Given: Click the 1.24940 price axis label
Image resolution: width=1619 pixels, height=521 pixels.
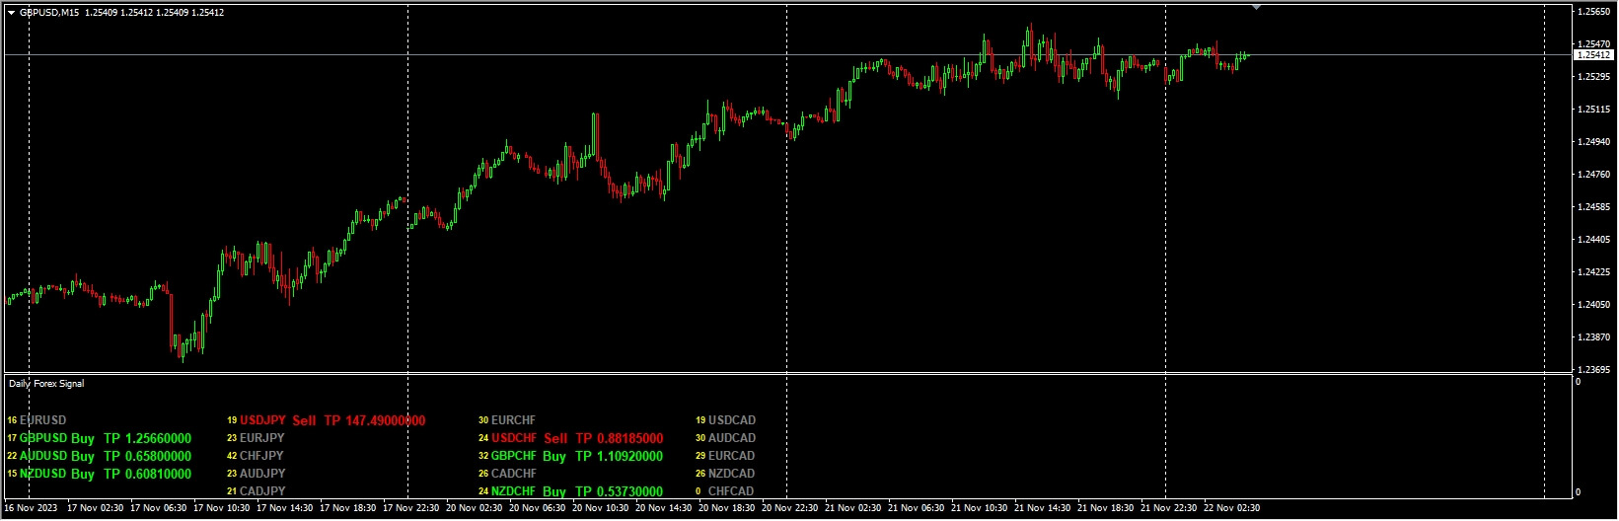Looking at the screenshot, I should (1594, 142).
